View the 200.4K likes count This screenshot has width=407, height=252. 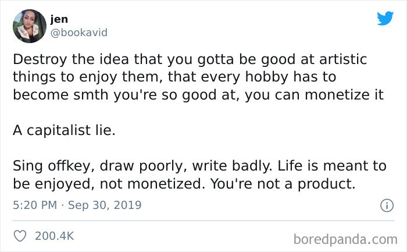(54, 236)
